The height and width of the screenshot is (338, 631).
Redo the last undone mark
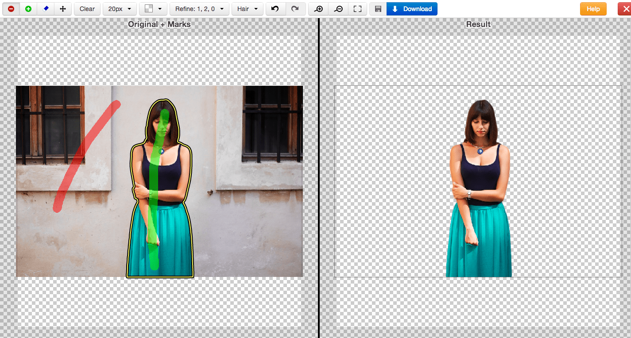tap(295, 9)
